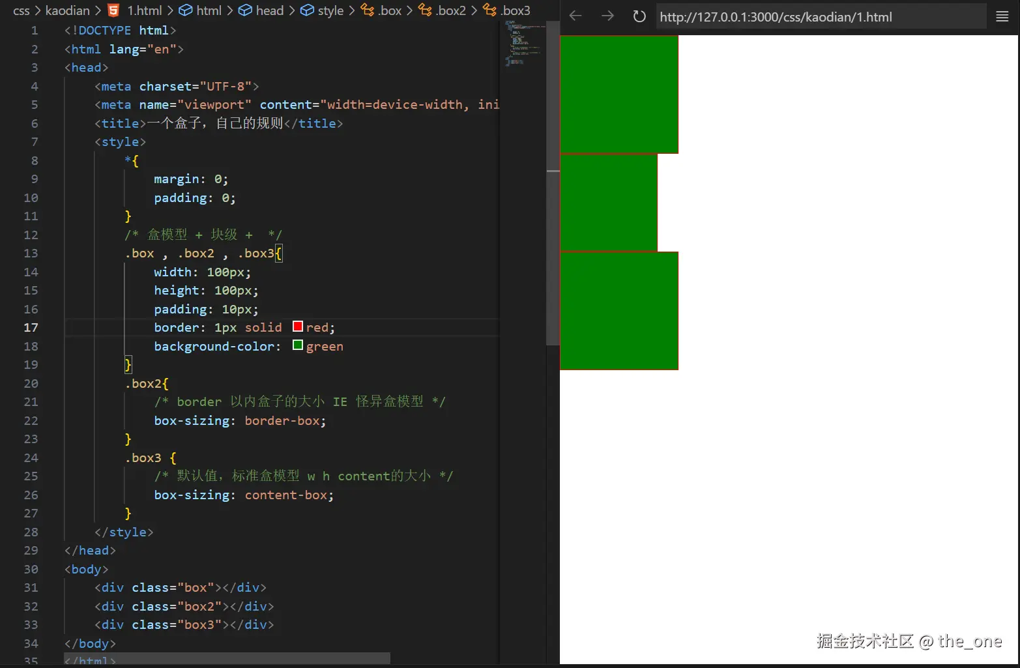The image size is (1020, 668).
Task: Reload the browser preview page
Action: coord(639,16)
